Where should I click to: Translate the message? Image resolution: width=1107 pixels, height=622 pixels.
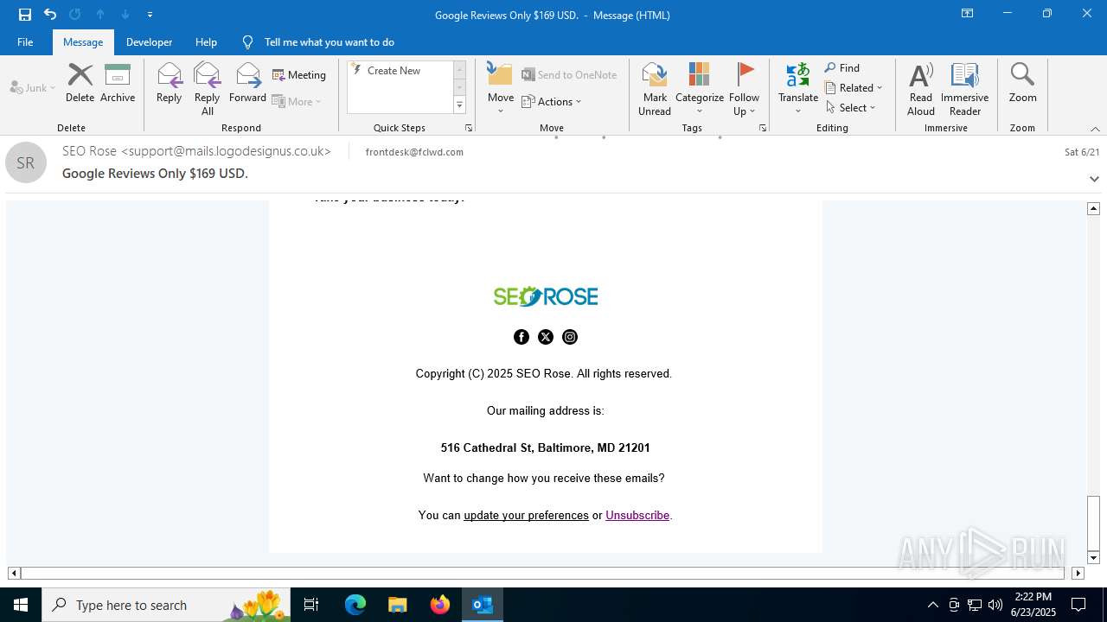point(798,89)
